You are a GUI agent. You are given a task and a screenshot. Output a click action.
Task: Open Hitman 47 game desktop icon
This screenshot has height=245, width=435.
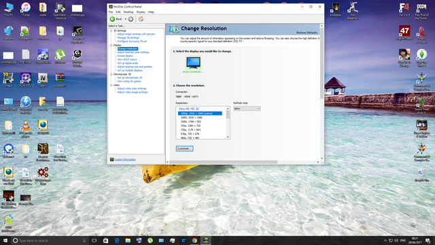tap(404, 33)
